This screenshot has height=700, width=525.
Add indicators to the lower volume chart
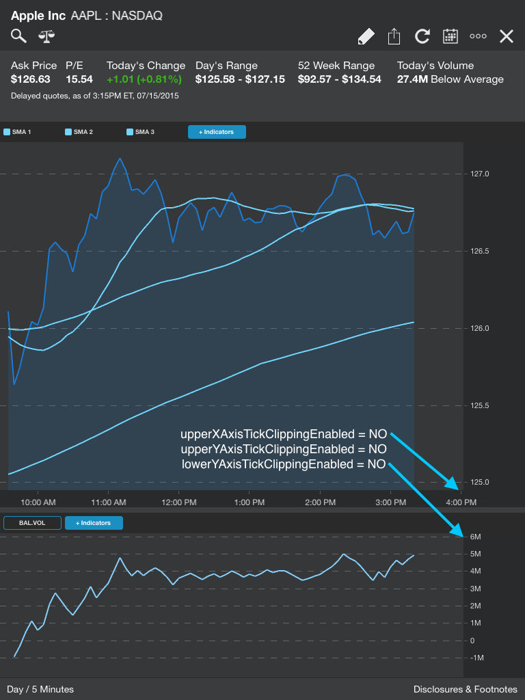pos(94,523)
